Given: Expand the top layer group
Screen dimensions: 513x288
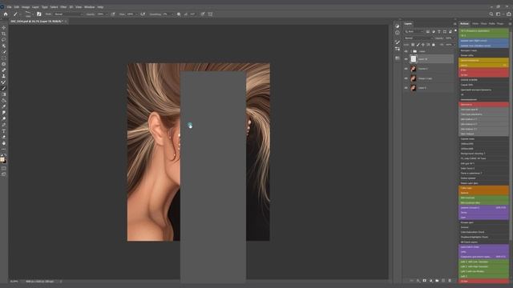Looking at the screenshot, I should point(411,51).
